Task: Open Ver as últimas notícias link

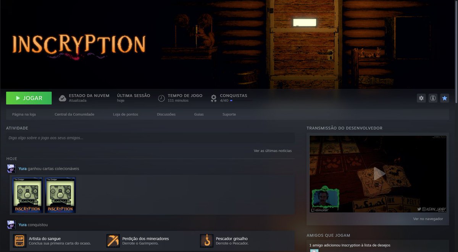Action: click(x=273, y=151)
